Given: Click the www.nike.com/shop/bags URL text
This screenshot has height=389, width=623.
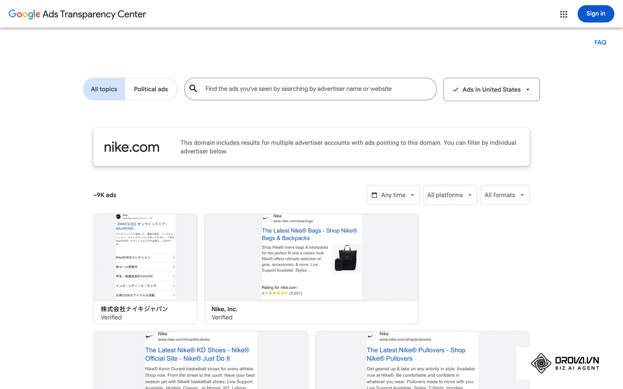Looking at the screenshot, I should tap(293, 221).
